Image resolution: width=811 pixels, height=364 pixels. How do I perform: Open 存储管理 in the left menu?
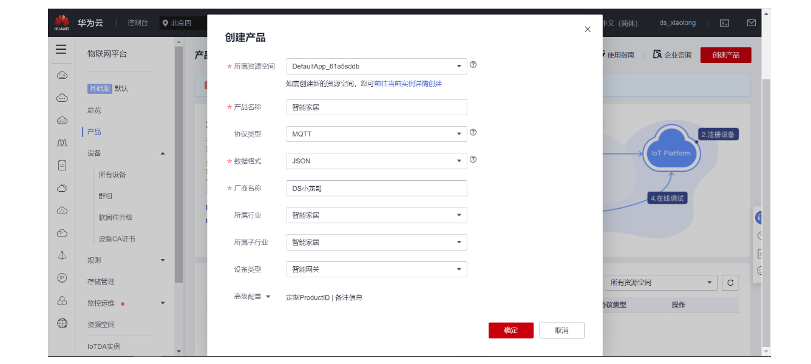click(x=101, y=281)
